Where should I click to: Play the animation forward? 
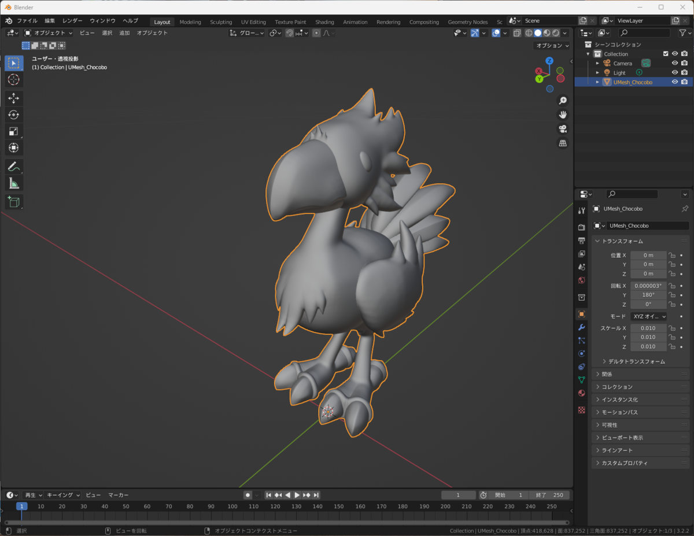click(297, 495)
